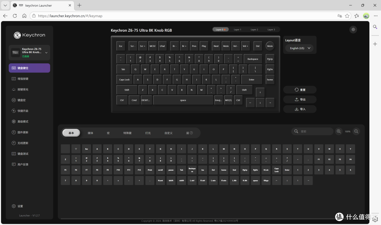Open 无线更新 wireless update page

(29, 143)
